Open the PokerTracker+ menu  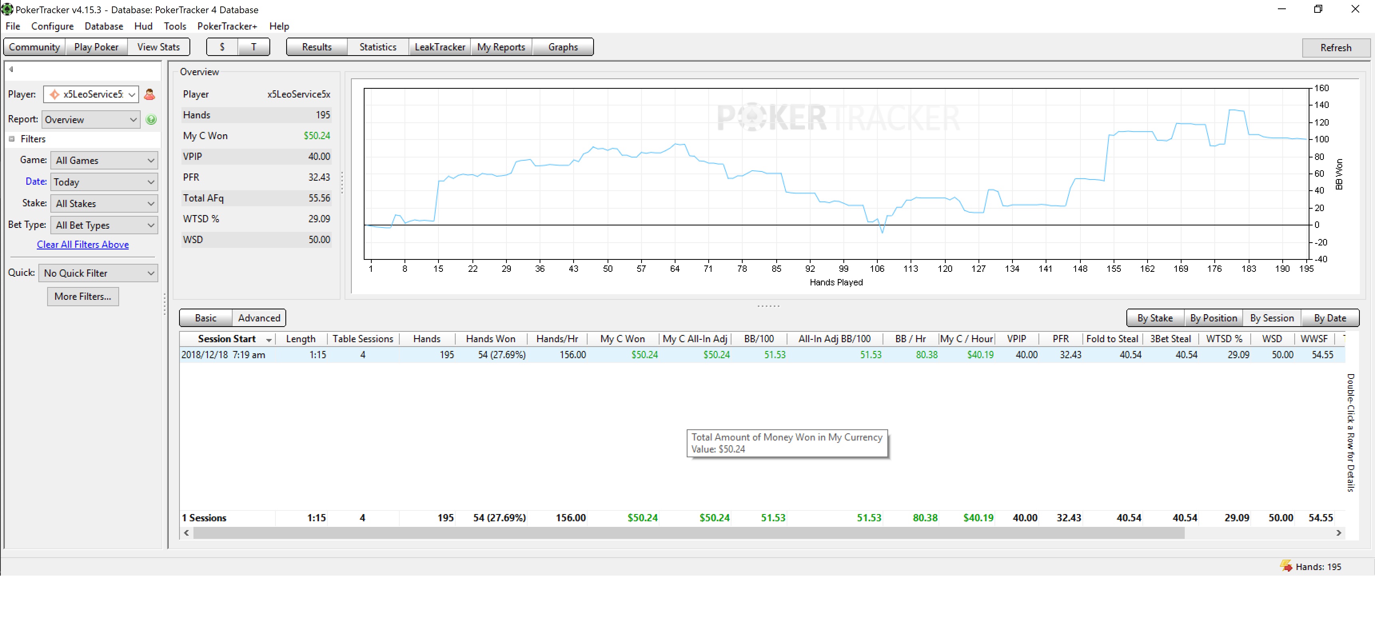tap(227, 26)
